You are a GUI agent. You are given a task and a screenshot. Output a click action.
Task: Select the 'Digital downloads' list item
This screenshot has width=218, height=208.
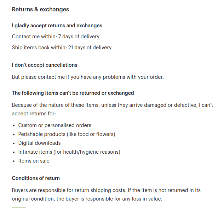pyautogui.click(x=39, y=143)
